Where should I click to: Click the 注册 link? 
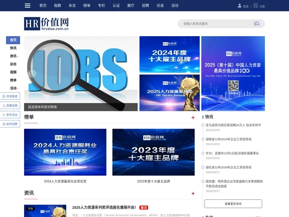(x=262, y=6)
